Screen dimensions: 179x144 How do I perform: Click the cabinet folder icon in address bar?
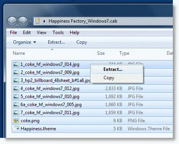(37, 21)
